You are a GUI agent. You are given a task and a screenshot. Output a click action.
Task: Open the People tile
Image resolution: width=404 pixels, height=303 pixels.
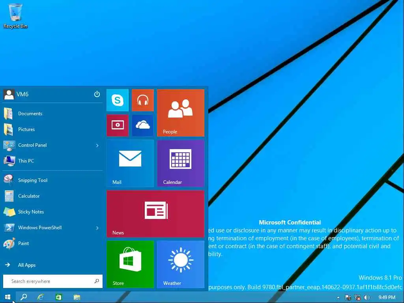click(181, 113)
